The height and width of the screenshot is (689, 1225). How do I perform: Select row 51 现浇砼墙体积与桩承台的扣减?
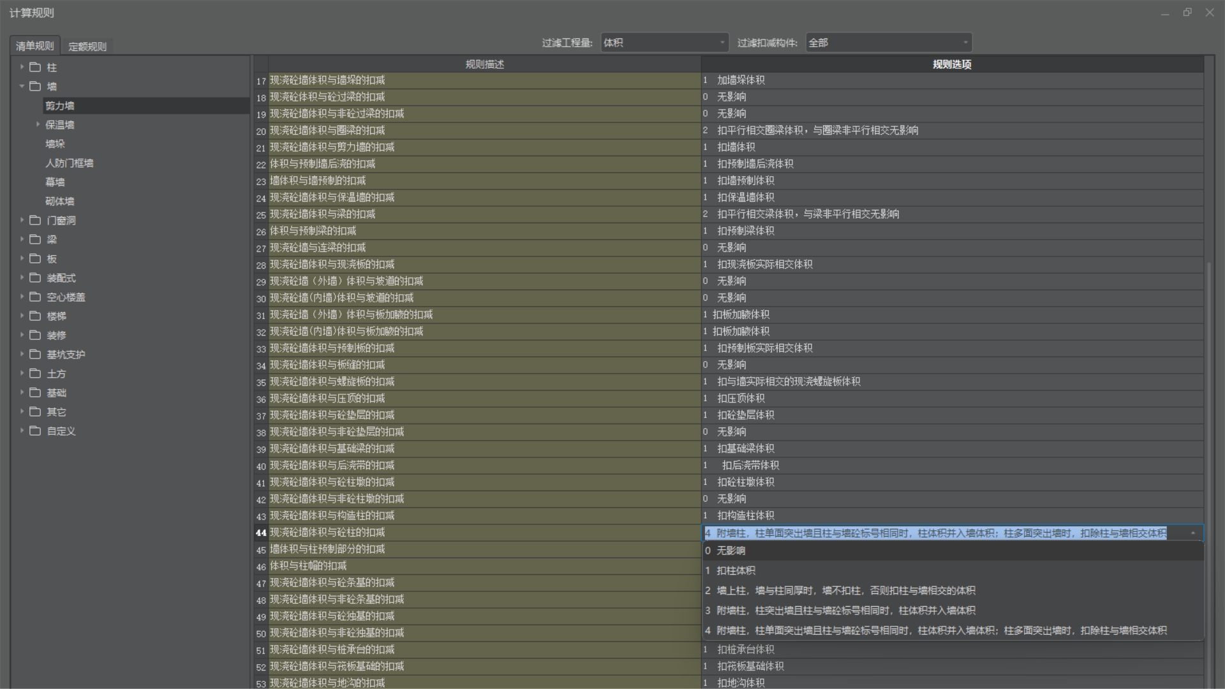point(484,649)
